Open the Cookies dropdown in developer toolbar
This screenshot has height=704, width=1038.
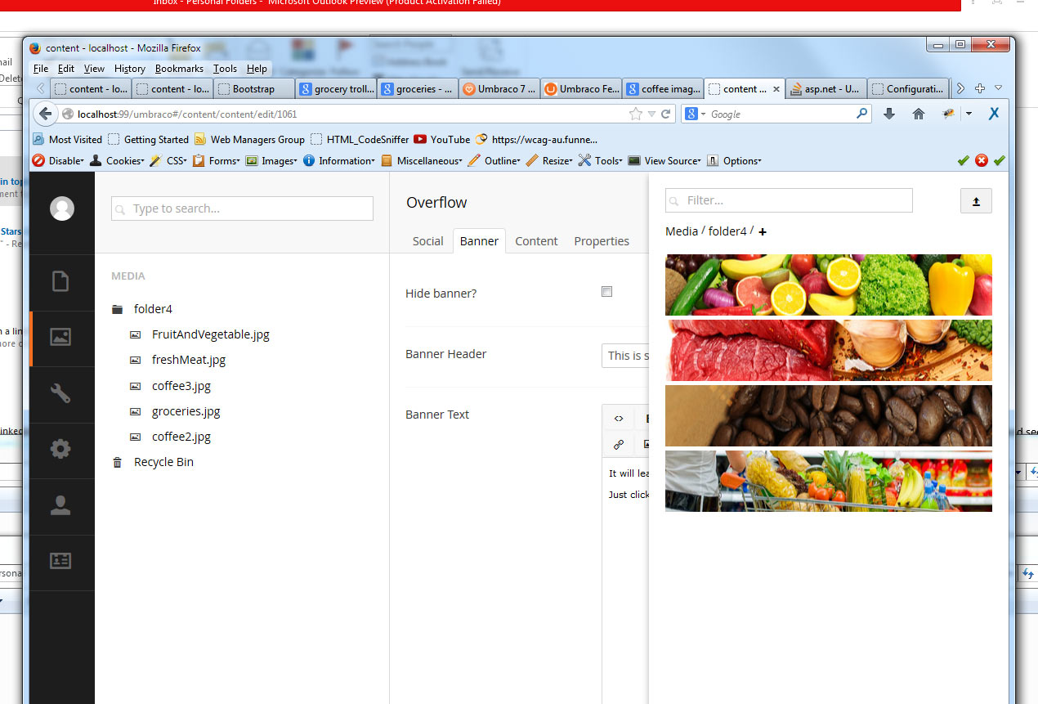pyautogui.click(x=116, y=161)
